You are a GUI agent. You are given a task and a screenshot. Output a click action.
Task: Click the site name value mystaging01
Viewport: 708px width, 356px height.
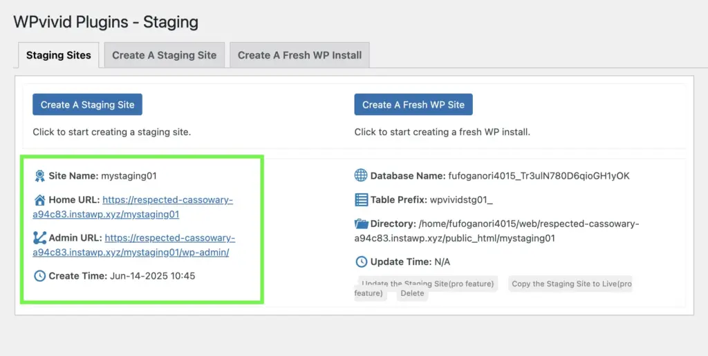(129, 176)
